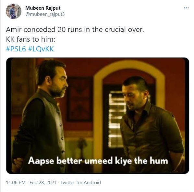Open the #PSL6 hashtag
This screenshot has height=192, width=194.
16,49
